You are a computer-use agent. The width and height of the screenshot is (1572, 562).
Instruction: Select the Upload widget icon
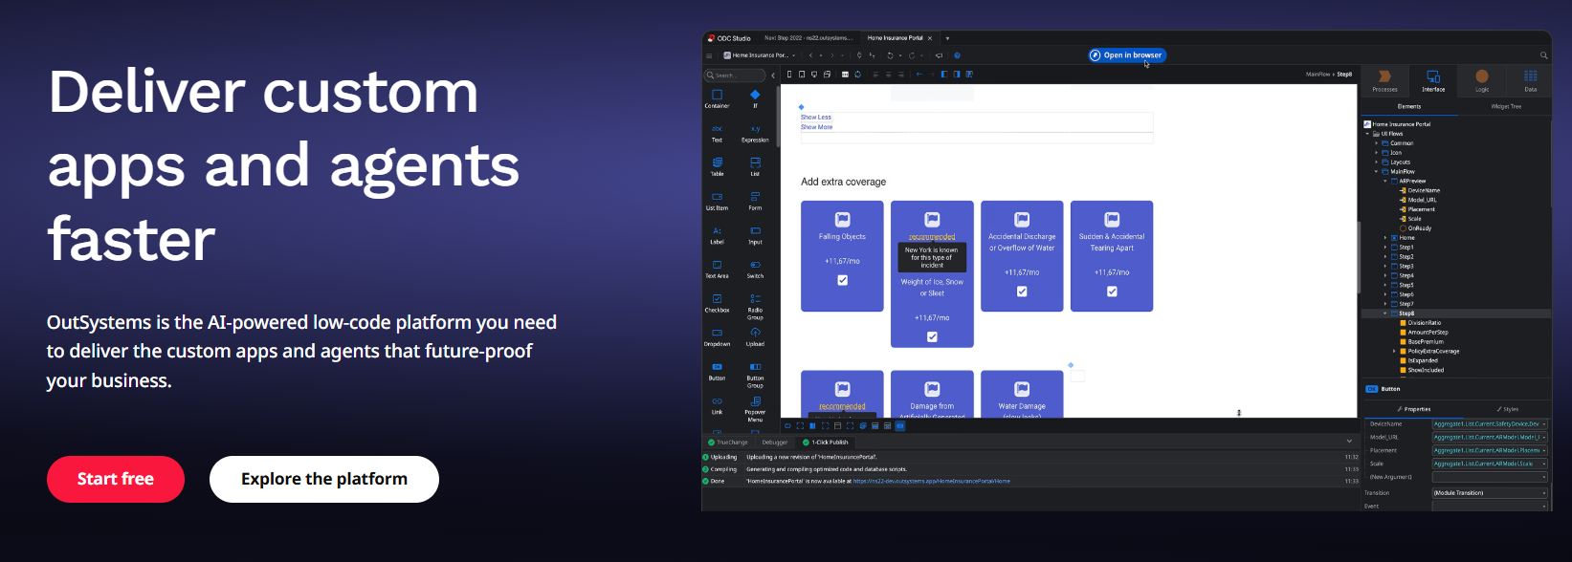pos(755,333)
